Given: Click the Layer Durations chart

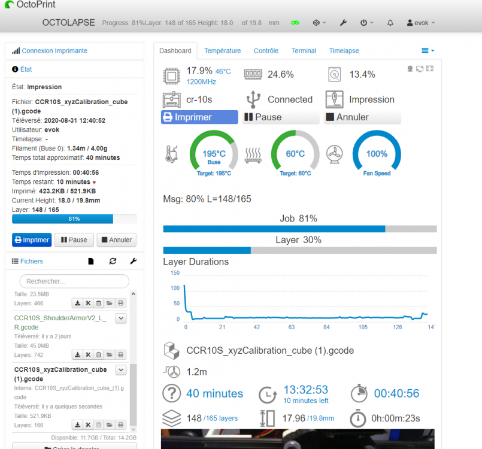Looking at the screenshot, I should [x=300, y=301].
